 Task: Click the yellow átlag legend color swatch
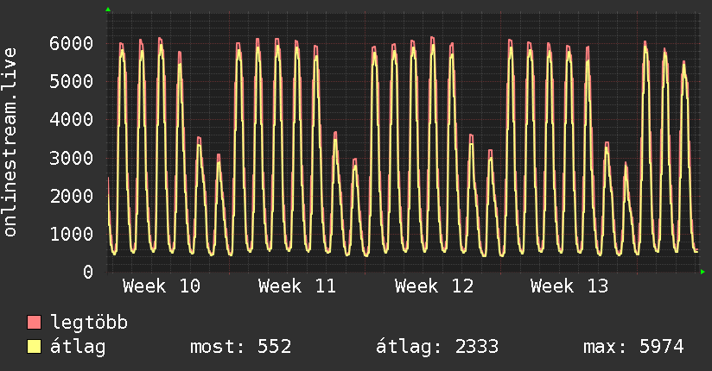pos(34,346)
